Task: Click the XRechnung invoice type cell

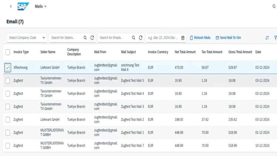Action: (20, 68)
